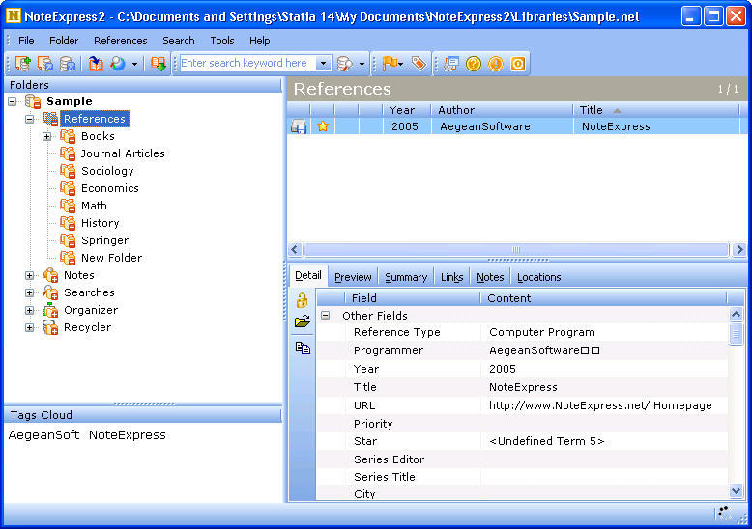Toggle the star on the AegeanSoftware reference

click(x=323, y=126)
